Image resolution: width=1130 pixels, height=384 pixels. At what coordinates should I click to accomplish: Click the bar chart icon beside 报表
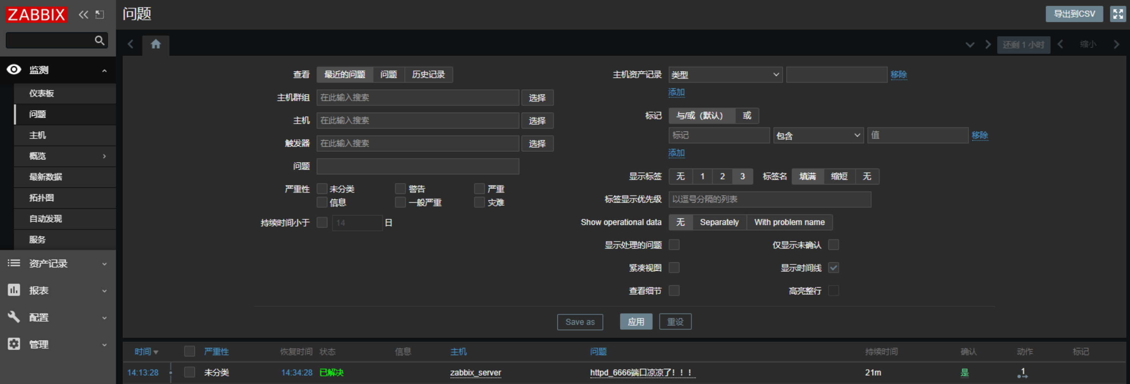(14, 290)
